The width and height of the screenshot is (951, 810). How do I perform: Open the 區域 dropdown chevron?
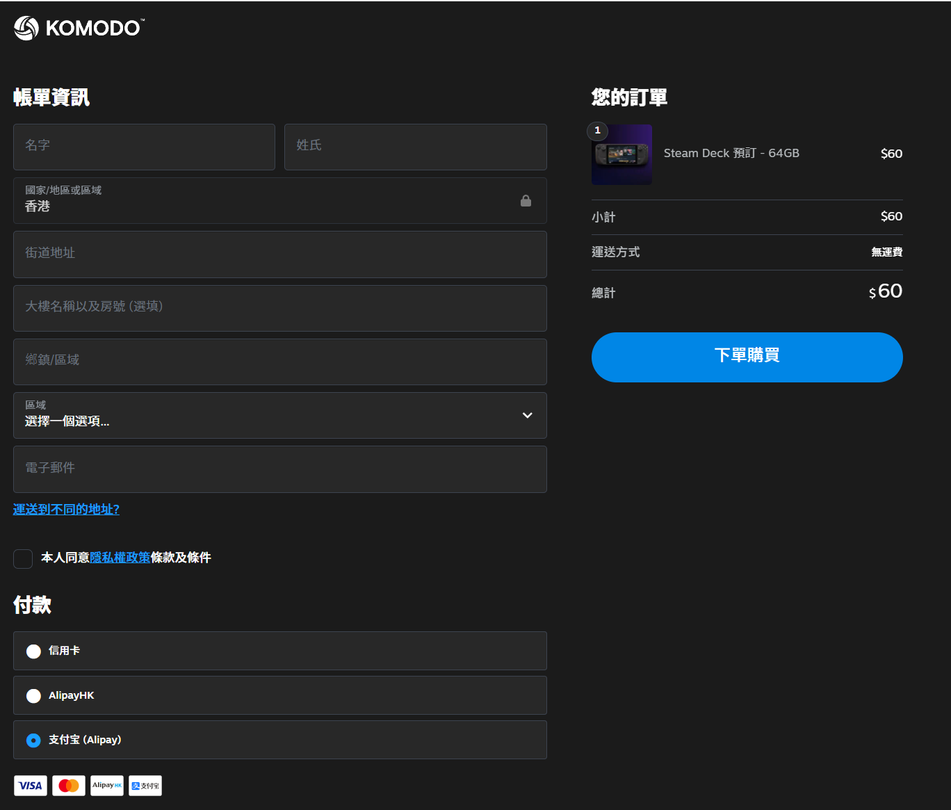pyautogui.click(x=528, y=415)
